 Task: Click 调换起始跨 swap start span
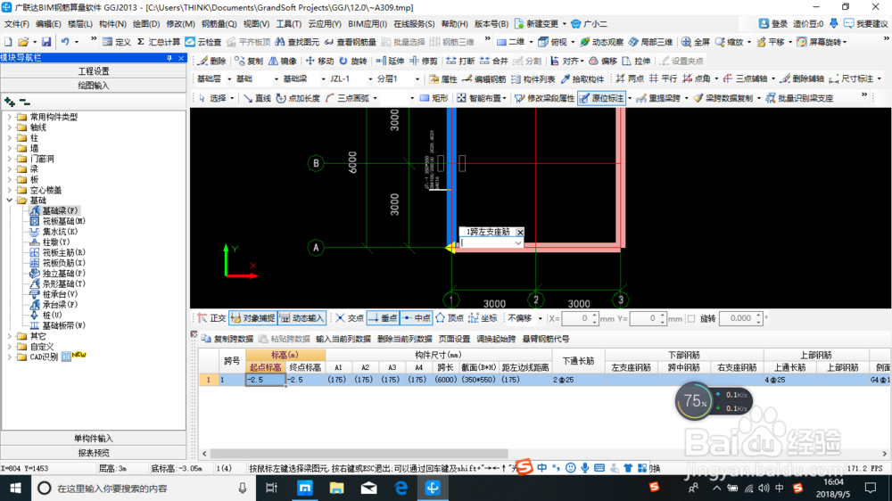496,339
